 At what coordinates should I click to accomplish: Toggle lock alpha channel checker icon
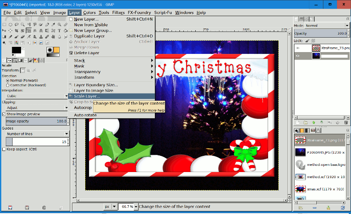coord(313,41)
